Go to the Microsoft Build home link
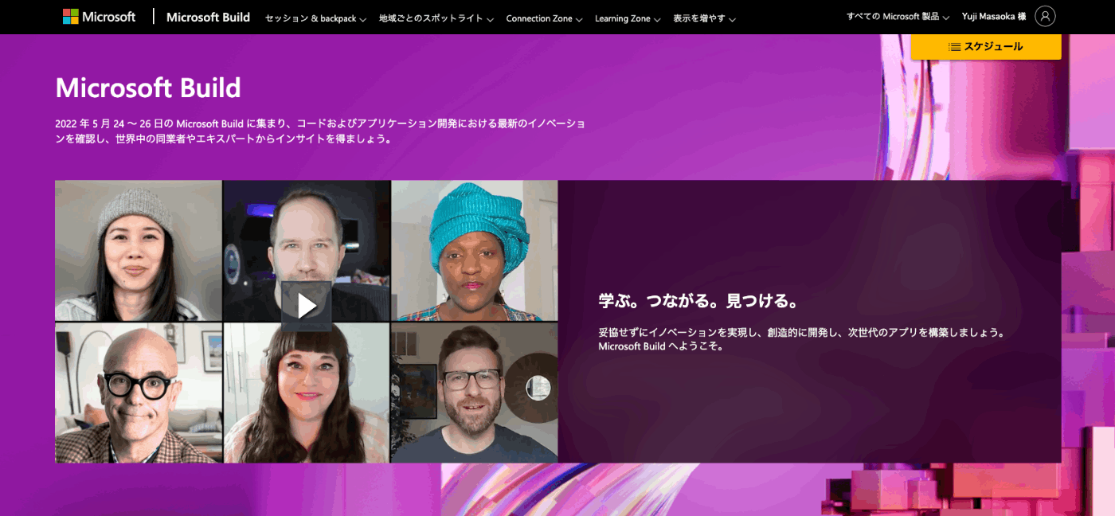This screenshot has height=516, width=1115. [x=208, y=17]
